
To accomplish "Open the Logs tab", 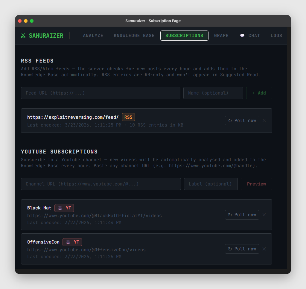I will point(276,36).
